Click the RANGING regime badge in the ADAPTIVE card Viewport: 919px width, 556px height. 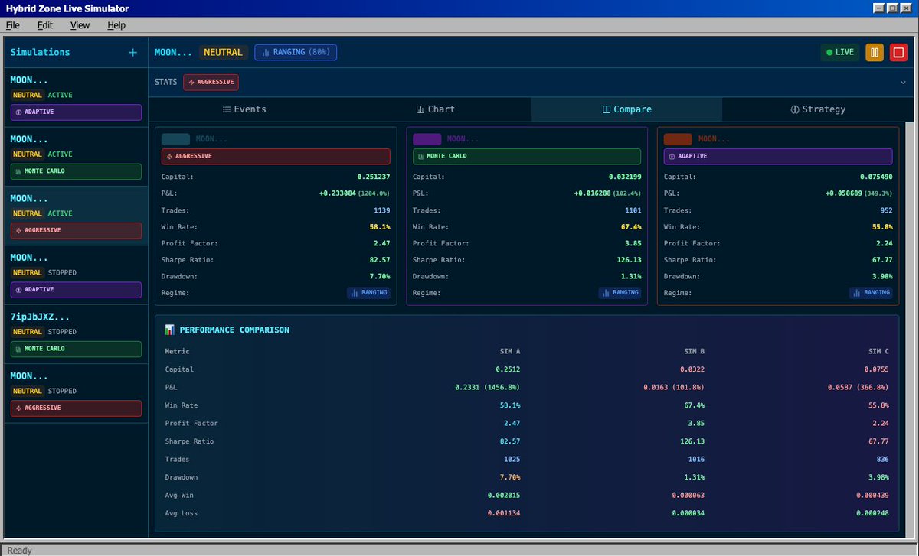(871, 293)
